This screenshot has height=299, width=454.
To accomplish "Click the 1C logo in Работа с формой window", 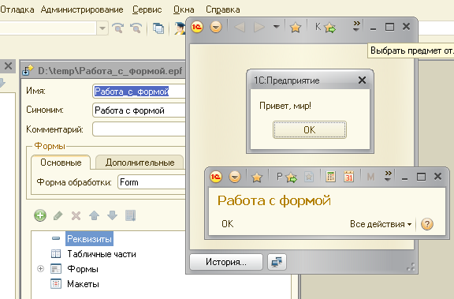I will [x=216, y=177].
